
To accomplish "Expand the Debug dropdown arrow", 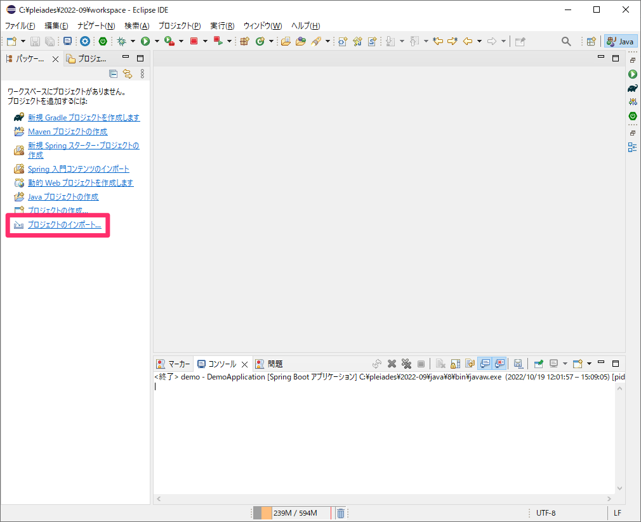I will pyautogui.click(x=133, y=41).
